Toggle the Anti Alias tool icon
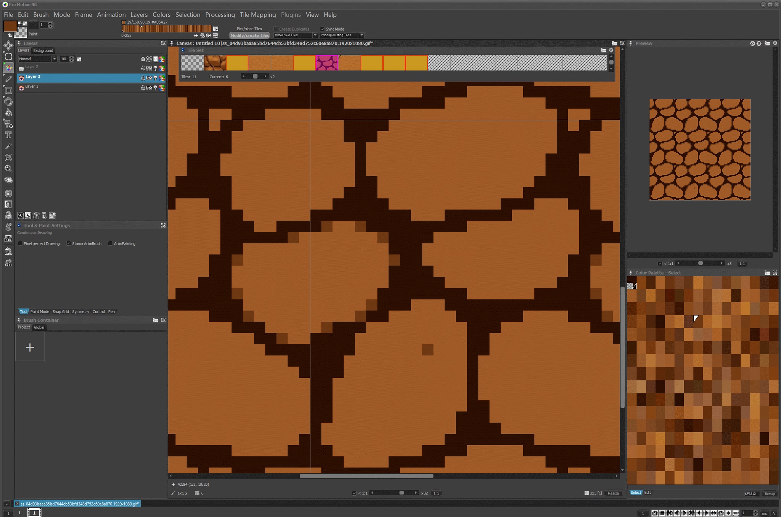781x517 pixels. [x=8, y=238]
